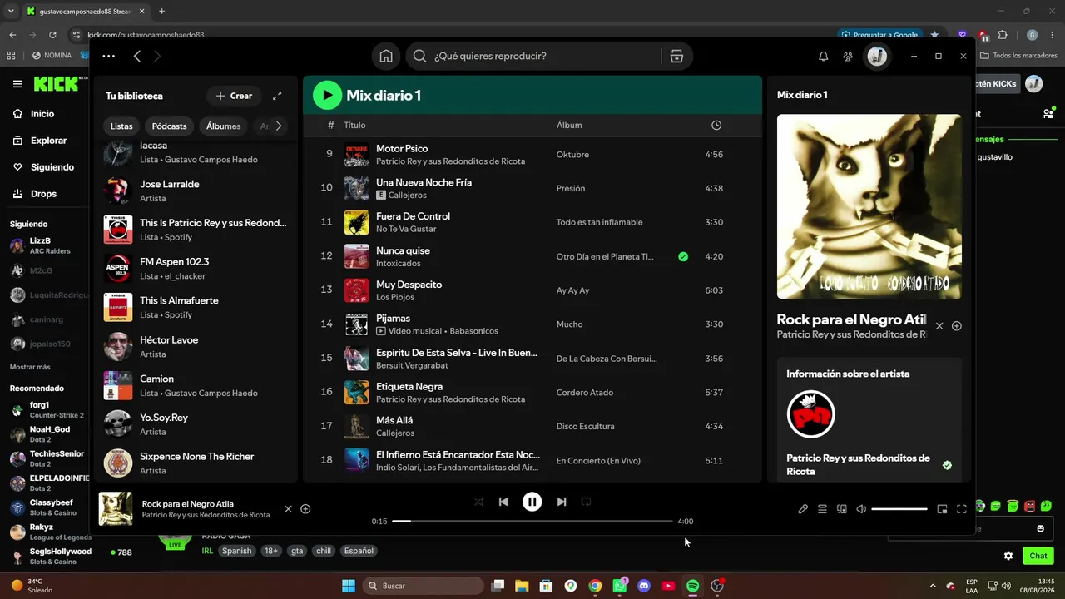Hide the now playing song in the player bar

pyautogui.click(x=288, y=509)
